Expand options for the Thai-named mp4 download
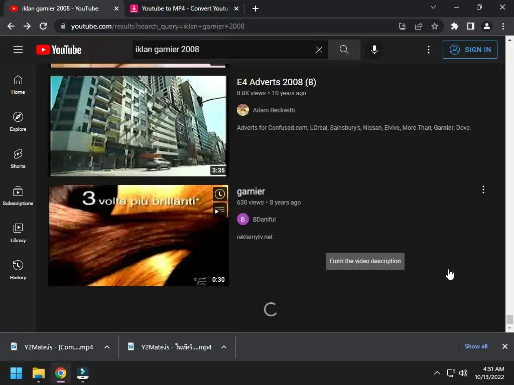The height and width of the screenshot is (385, 514). point(224,347)
